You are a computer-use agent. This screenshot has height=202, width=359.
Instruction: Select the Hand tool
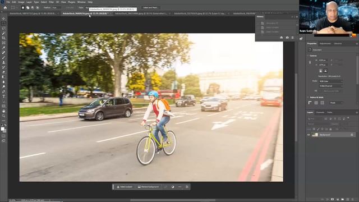click(x=3, y=111)
